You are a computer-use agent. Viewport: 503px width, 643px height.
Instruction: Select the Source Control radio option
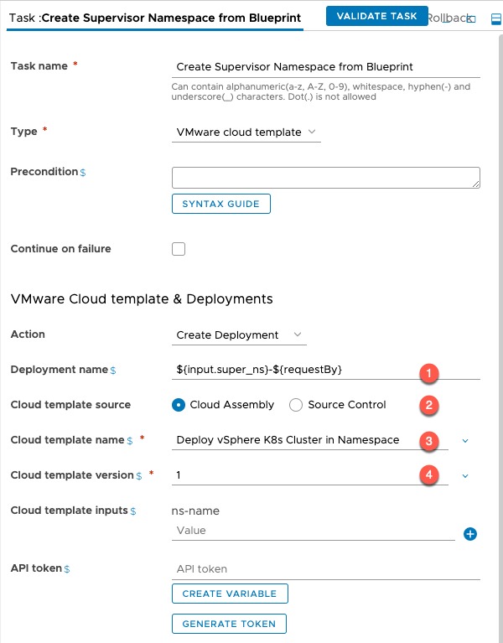tap(296, 405)
